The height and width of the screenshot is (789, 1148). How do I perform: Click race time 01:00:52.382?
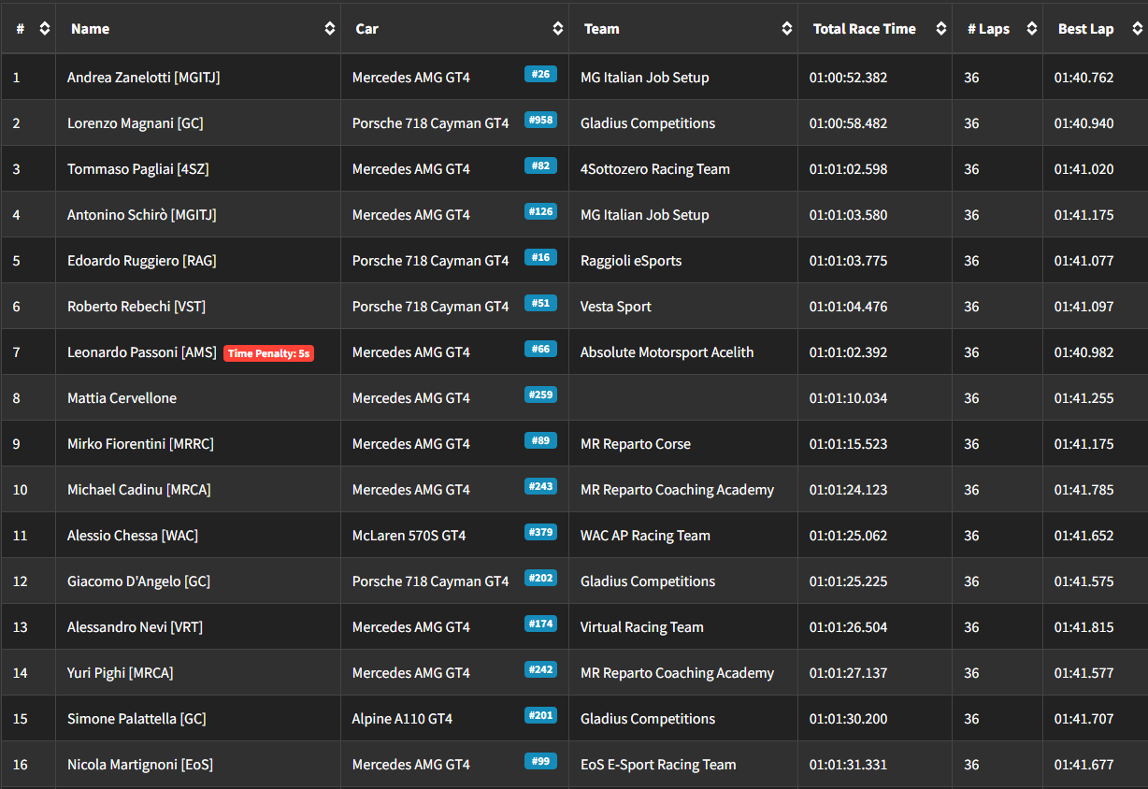coord(848,78)
